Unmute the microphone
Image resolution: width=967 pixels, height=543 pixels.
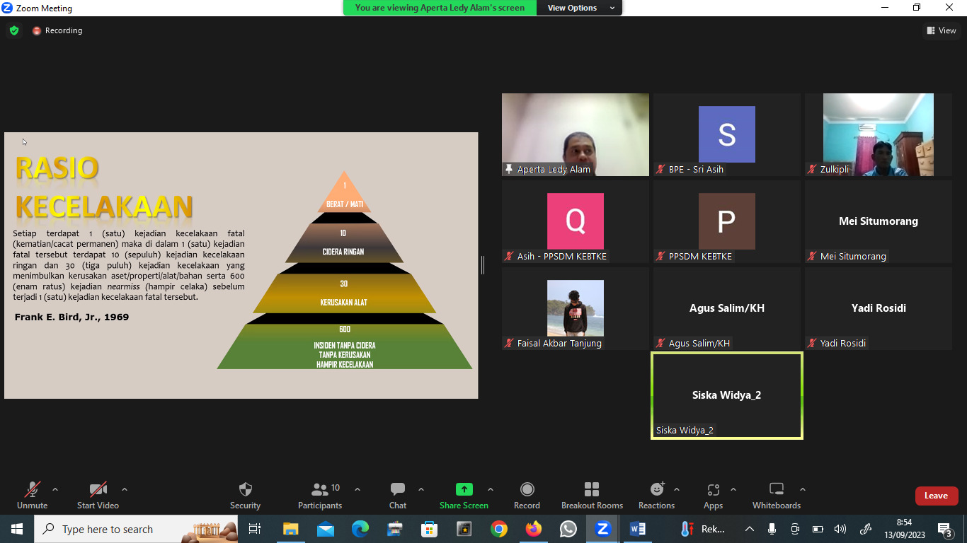[33, 490]
